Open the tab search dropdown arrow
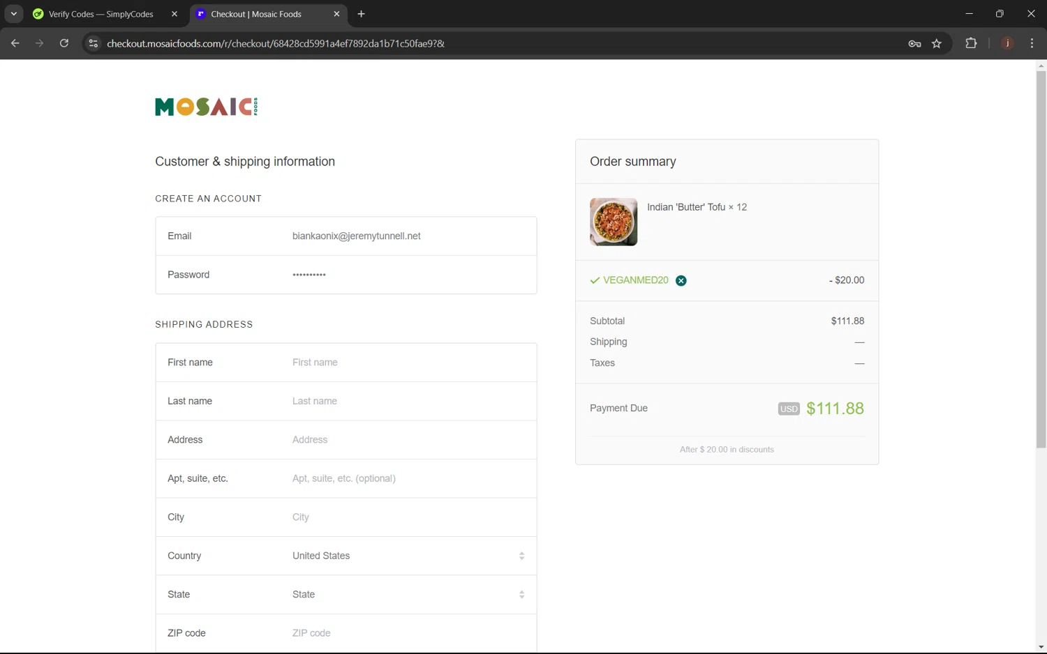This screenshot has height=654, width=1047. coord(13,14)
